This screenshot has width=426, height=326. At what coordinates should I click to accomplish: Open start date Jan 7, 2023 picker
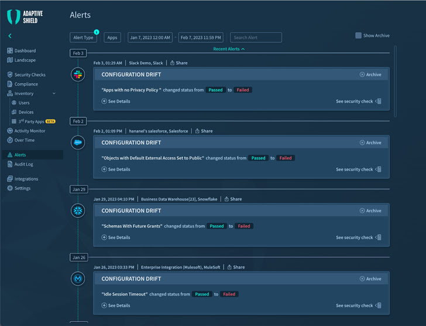(150, 38)
